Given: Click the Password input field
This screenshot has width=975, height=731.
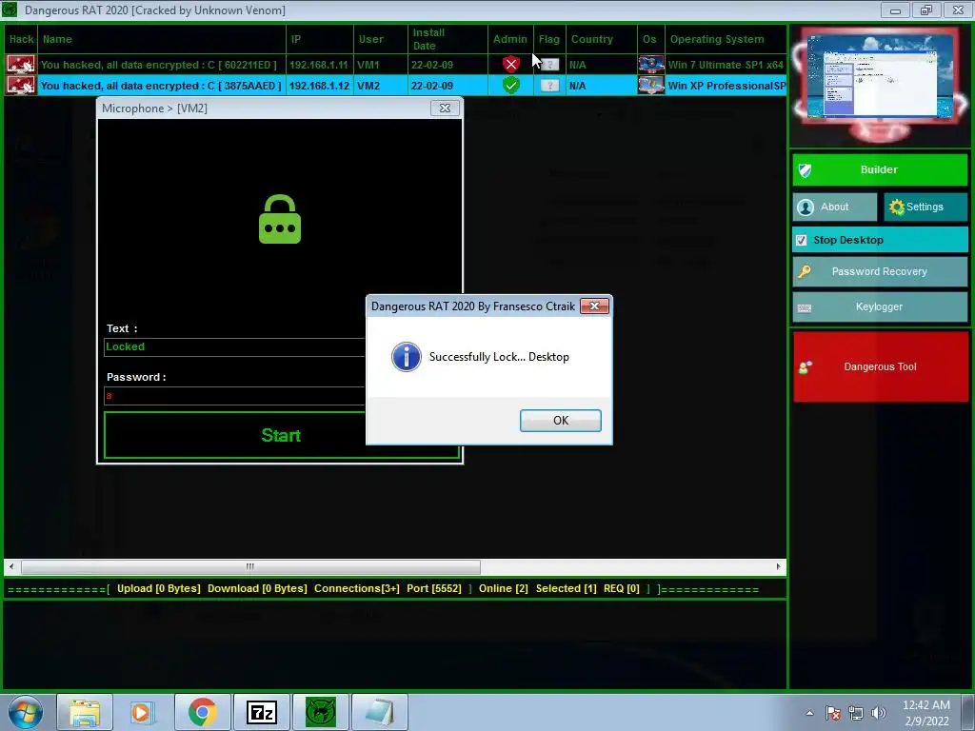Looking at the screenshot, I should [x=234, y=396].
